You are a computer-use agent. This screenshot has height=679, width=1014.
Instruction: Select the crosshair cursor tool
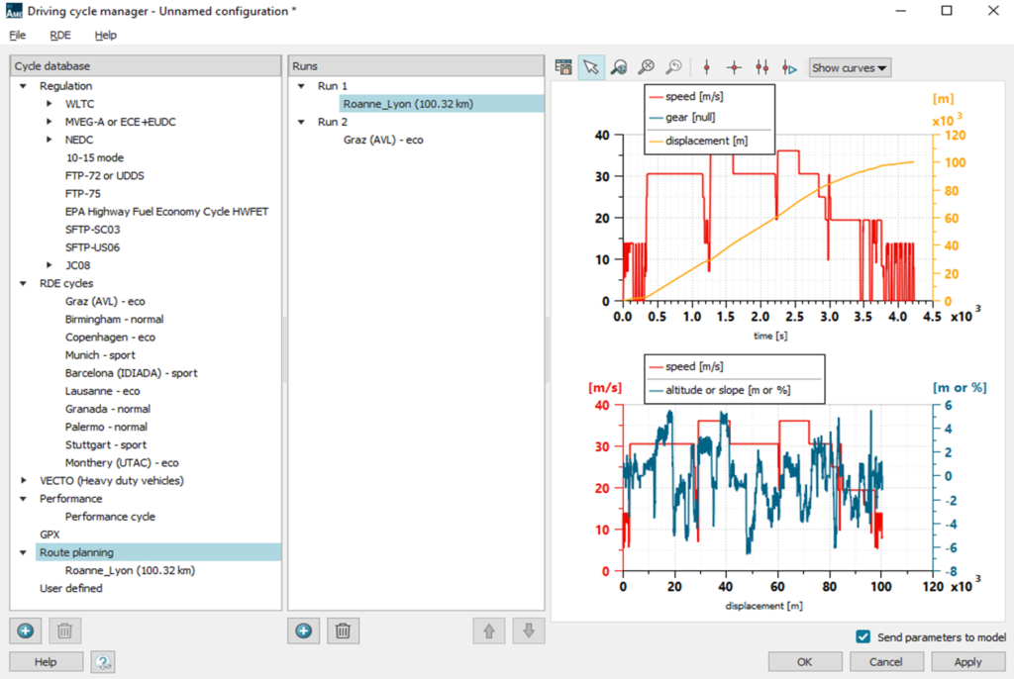coord(735,67)
